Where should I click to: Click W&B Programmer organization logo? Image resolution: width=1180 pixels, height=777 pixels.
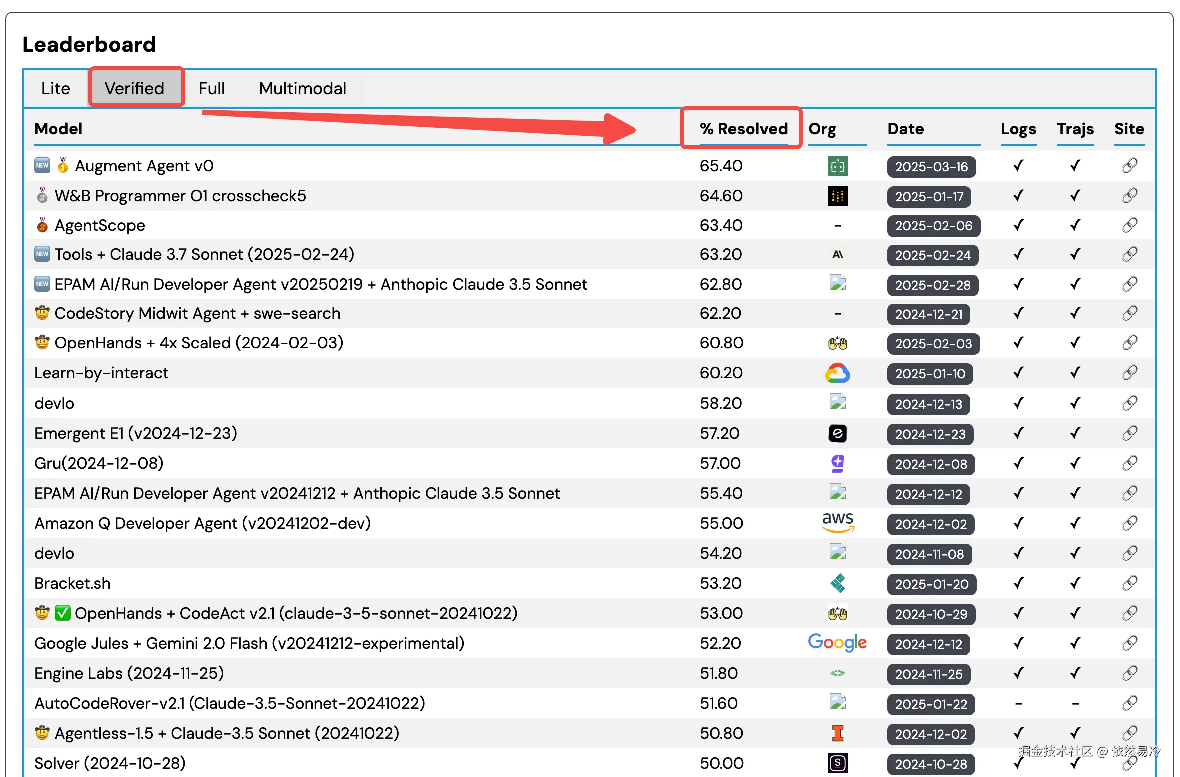point(837,196)
